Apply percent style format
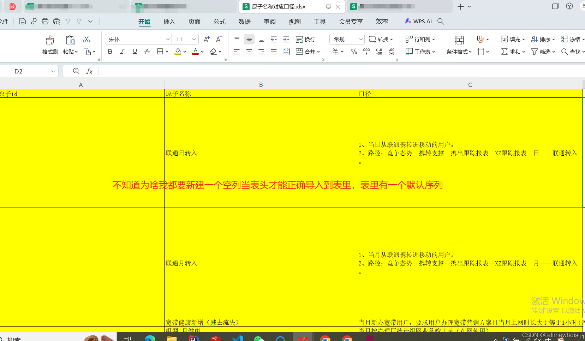This screenshot has height=341, width=585. [x=354, y=52]
